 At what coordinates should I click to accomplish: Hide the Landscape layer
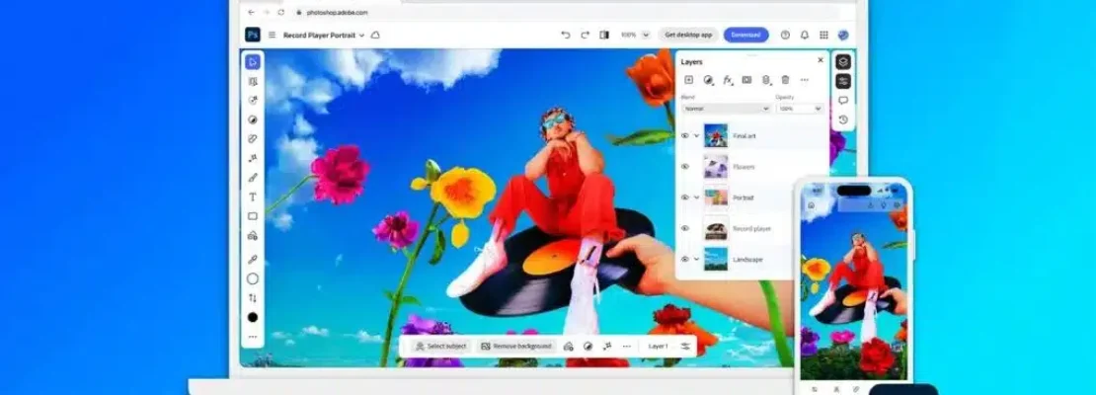(x=685, y=259)
